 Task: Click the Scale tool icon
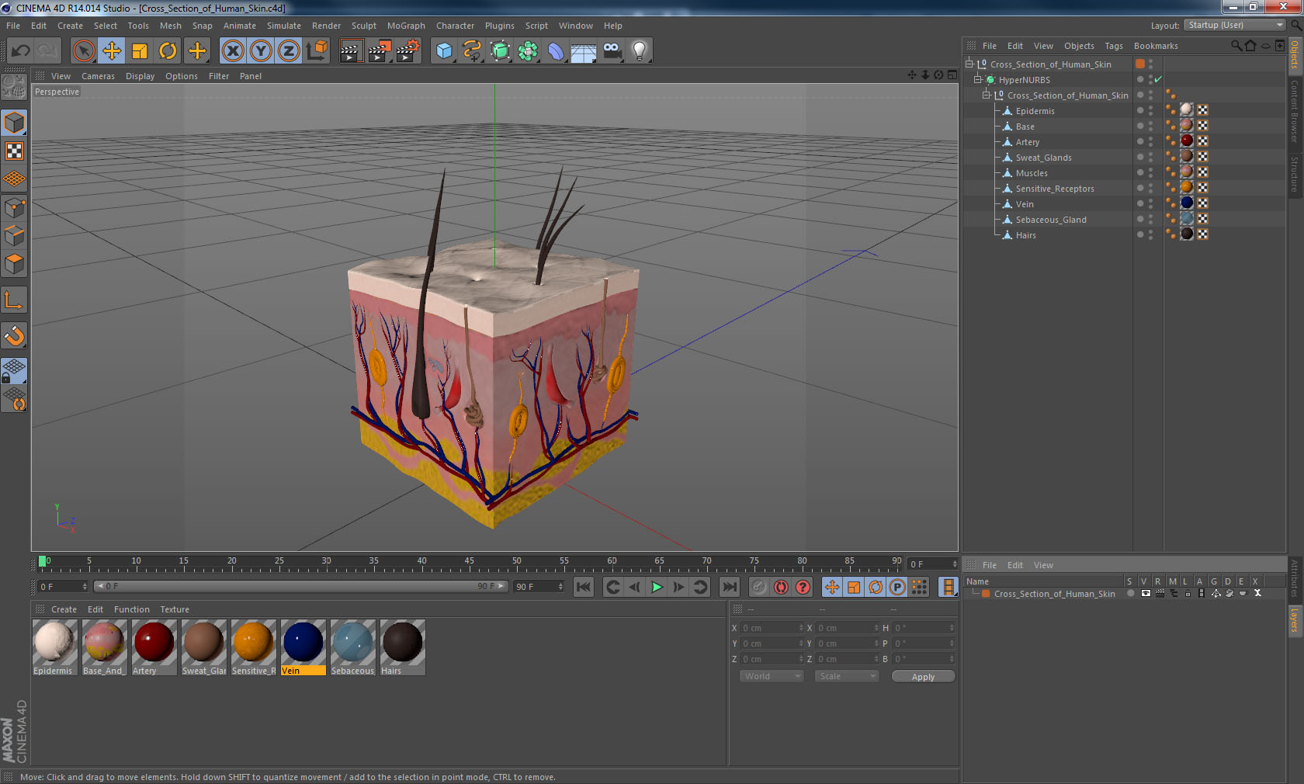point(140,51)
